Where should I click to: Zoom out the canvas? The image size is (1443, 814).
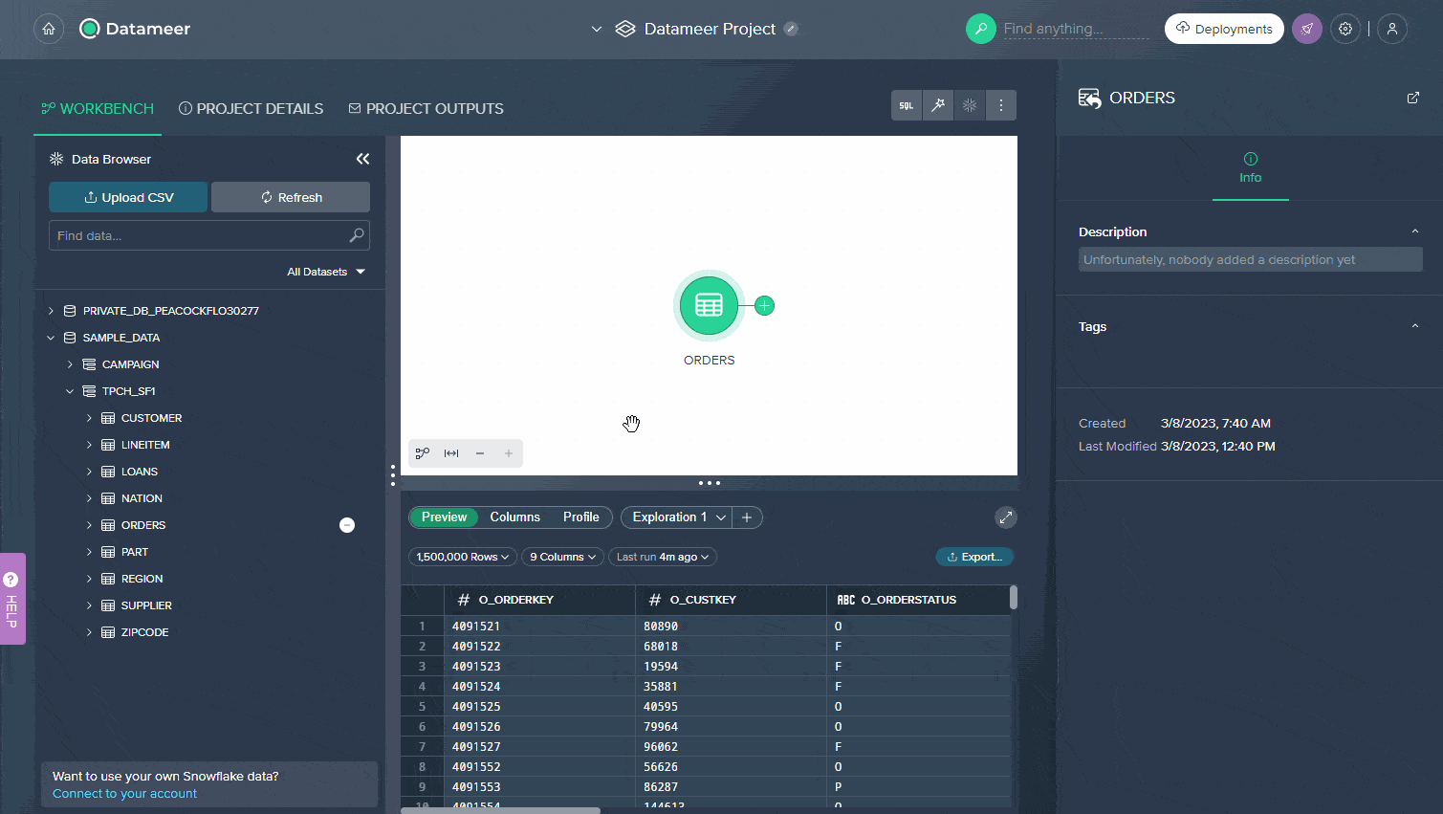[x=480, y=453]
